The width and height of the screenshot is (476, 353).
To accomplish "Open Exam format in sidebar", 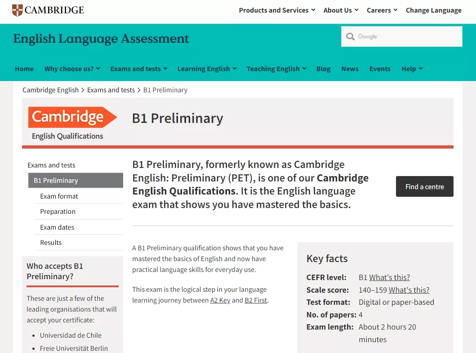I will pyautogui.click(x=59, y=196).
